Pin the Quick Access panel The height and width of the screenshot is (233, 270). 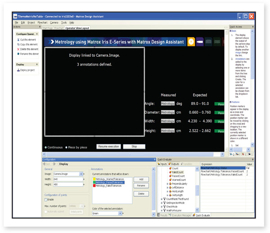[253, 27]
